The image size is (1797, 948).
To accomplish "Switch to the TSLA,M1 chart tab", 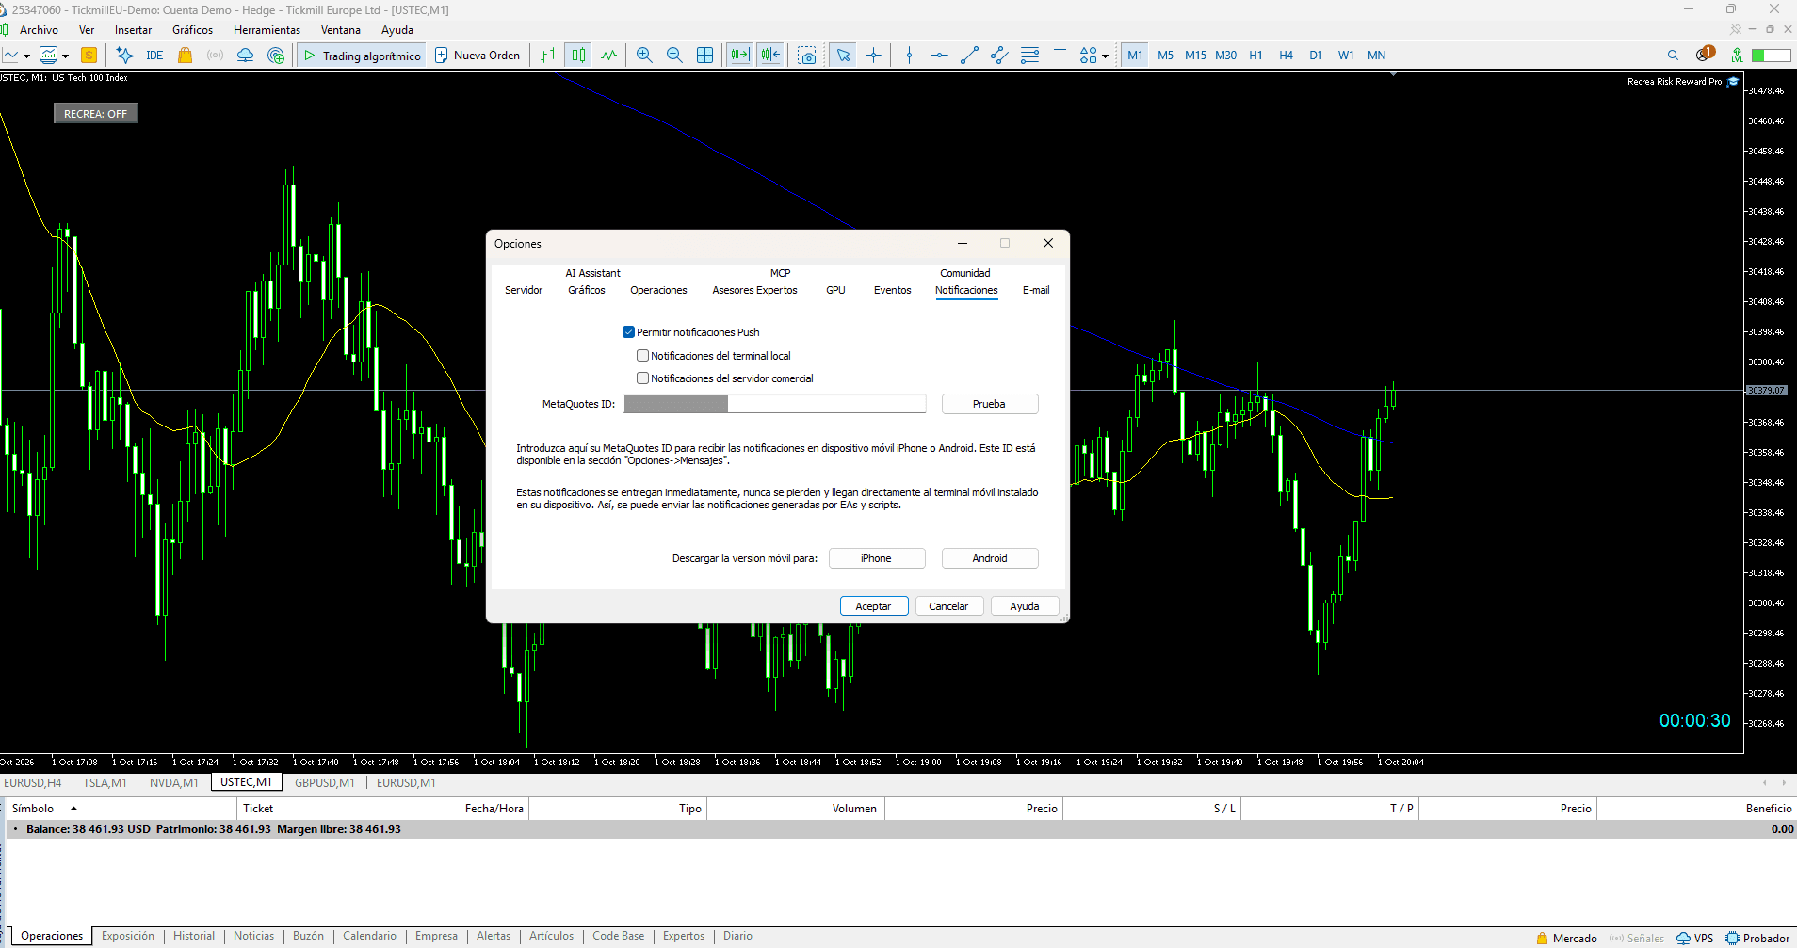I will point(105,783).
